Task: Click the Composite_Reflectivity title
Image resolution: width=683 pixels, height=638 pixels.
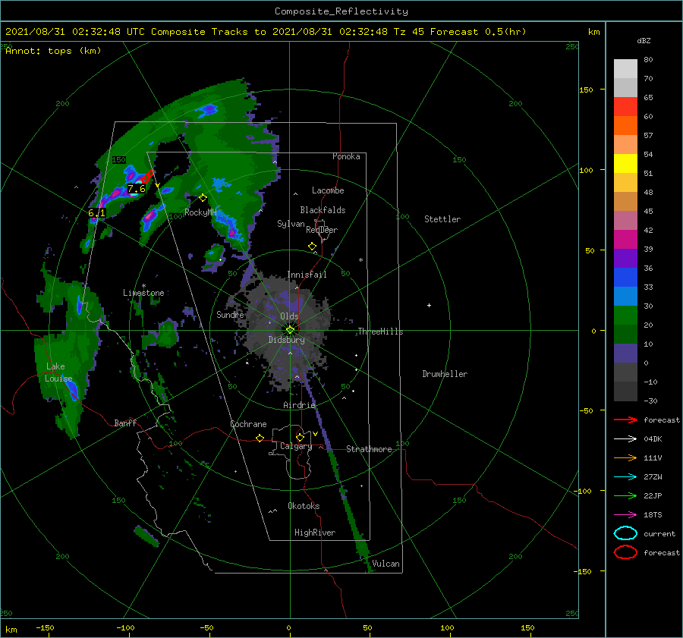Action: 341,11
